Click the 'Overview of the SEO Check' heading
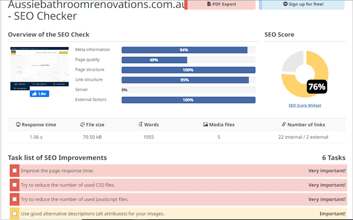This screenshot has height=220, width=353. (49, 35)
